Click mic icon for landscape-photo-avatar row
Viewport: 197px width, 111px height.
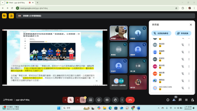coord(183,81)
